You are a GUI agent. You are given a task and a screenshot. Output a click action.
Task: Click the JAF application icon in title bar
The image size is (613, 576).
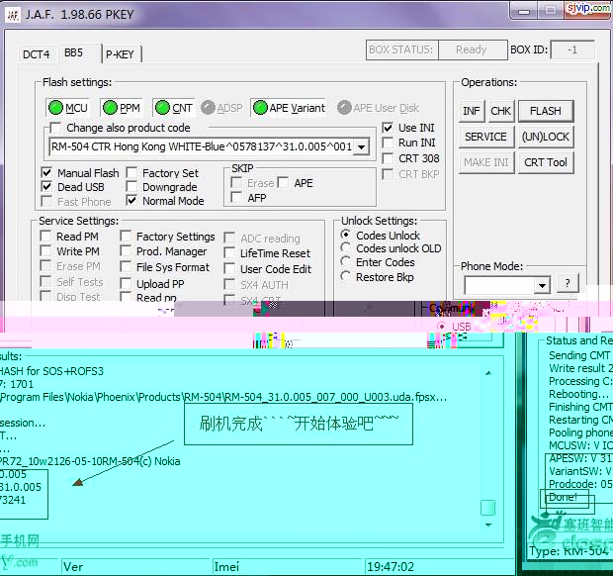point(13,15)
